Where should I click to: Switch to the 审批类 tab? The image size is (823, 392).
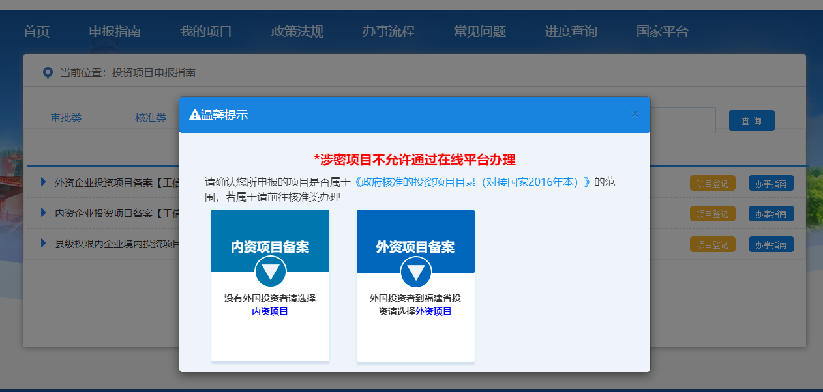click(x=66, y=118)
